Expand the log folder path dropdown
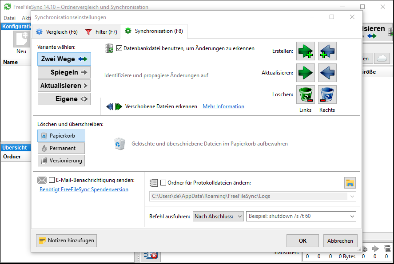This screenshot has height=264, width=394. 352,196
